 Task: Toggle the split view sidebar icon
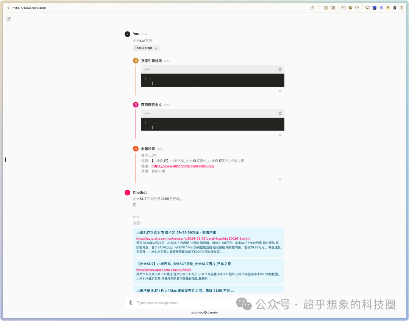point(401,8)
